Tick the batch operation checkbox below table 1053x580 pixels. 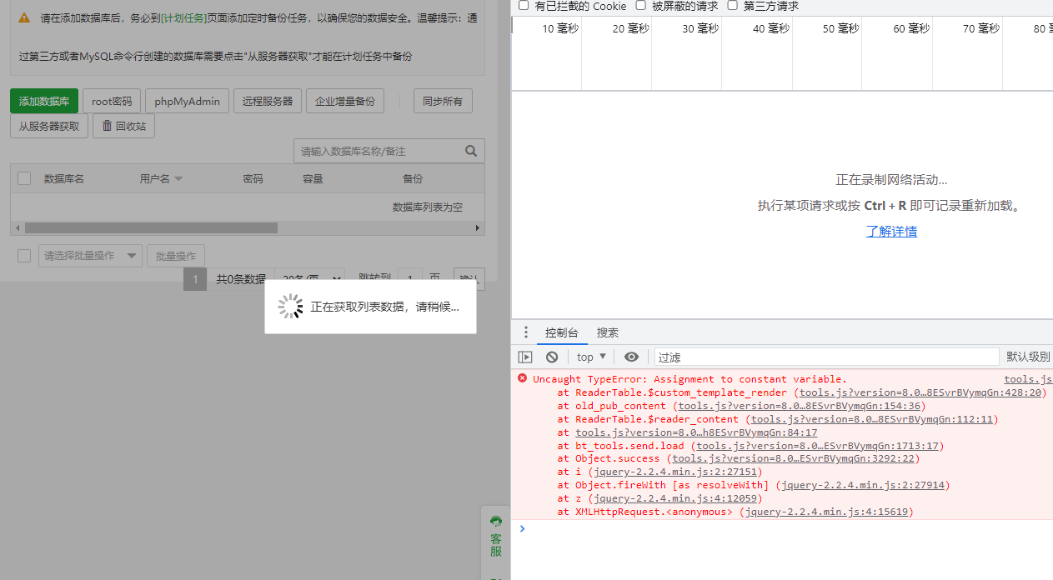coord(24,256)
